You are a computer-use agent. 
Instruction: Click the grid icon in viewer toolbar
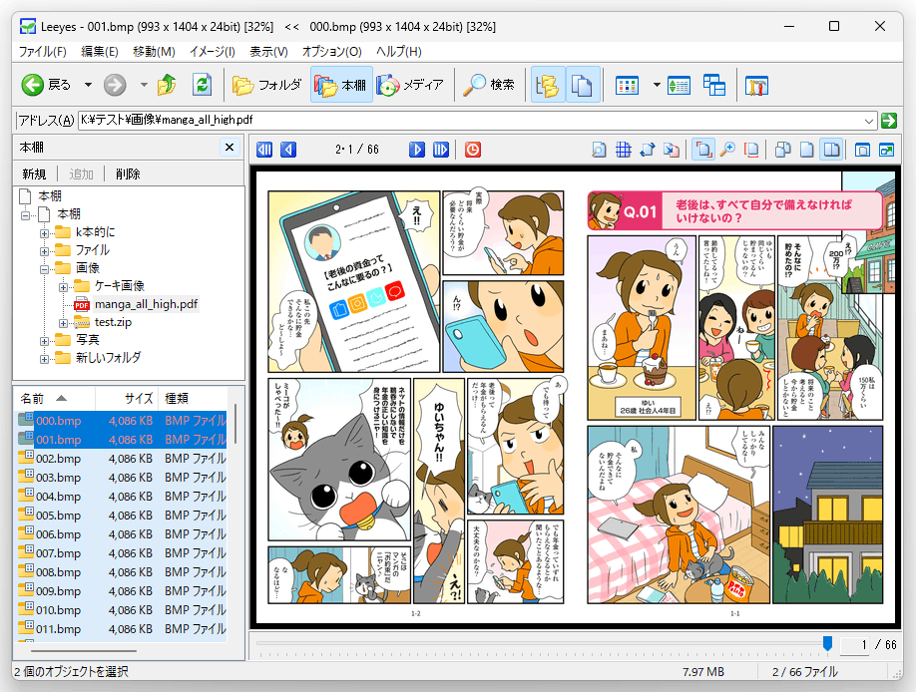tap(624, 151)
